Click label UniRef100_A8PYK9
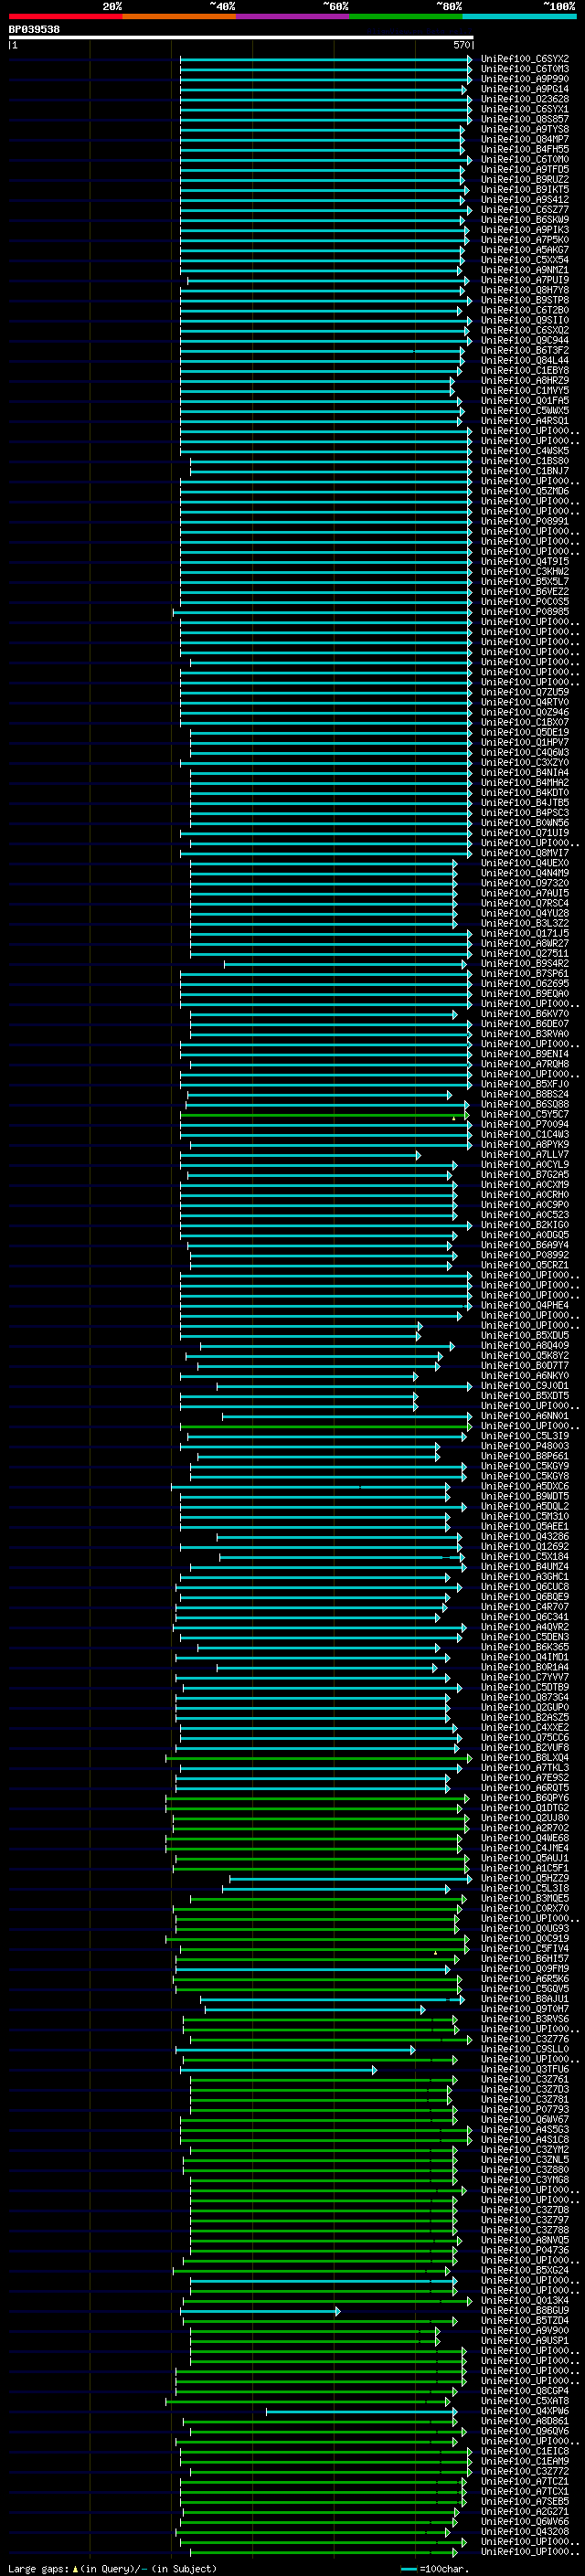Screen dimensions: 585x2576 [525, 1145]
